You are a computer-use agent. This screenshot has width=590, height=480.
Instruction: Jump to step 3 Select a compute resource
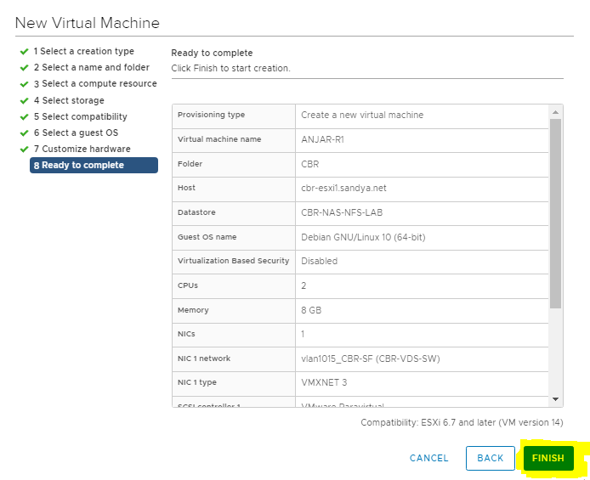coord(94,84)
